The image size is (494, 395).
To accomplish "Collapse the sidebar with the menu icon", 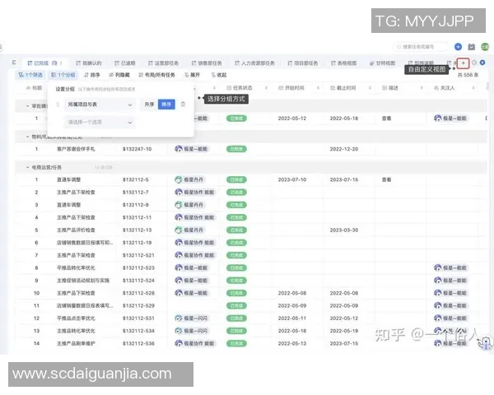I will coord(14,63).
